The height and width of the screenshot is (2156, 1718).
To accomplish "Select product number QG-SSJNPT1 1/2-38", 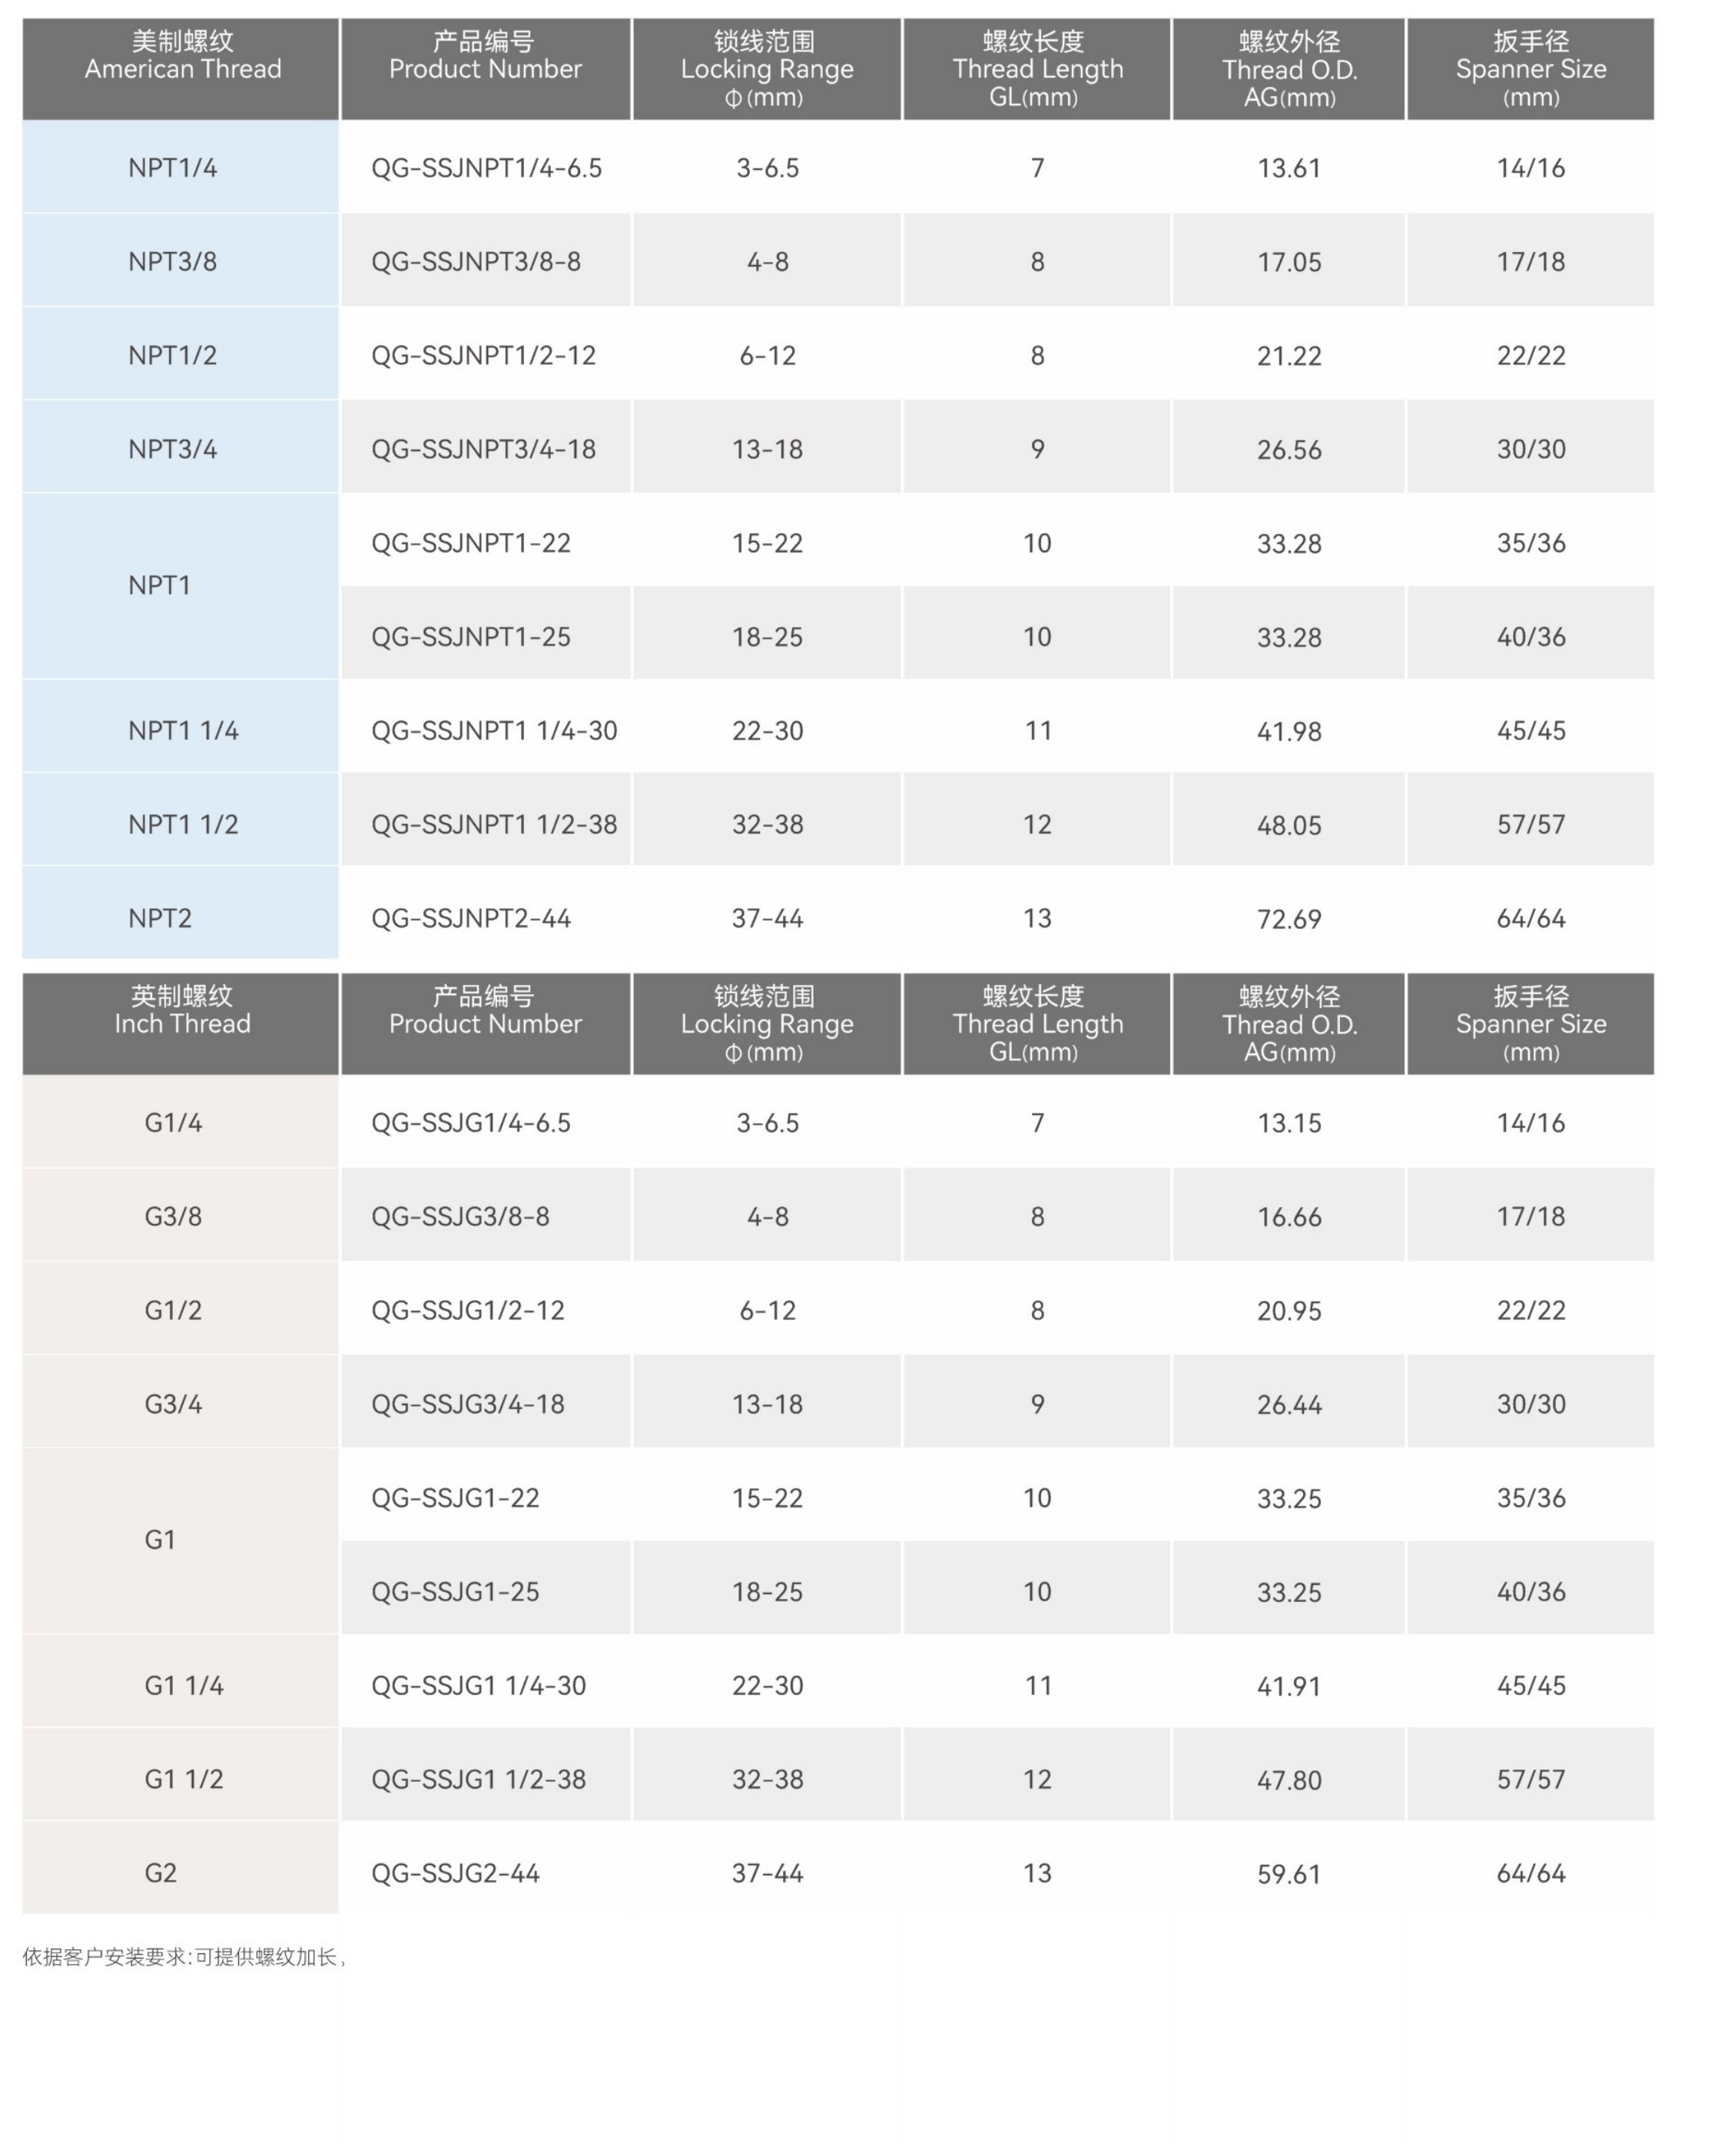I will (x=494, y=825).
